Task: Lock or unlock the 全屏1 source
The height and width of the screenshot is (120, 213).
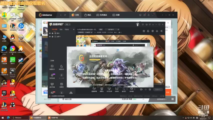Action: pyautogui.click(x=52, y=37)
